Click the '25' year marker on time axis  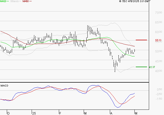(34, 113)
